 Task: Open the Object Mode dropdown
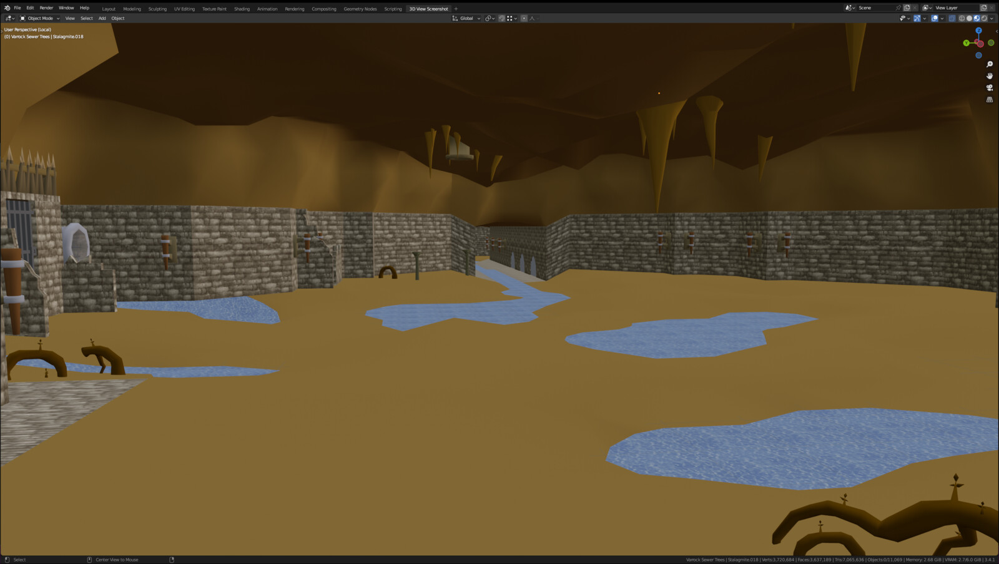click(40, 18)
